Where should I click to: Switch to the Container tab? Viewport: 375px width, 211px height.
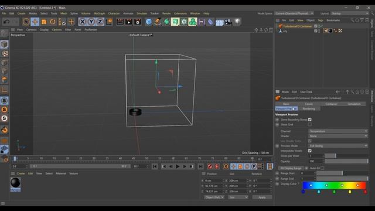(x=332, y=104)
